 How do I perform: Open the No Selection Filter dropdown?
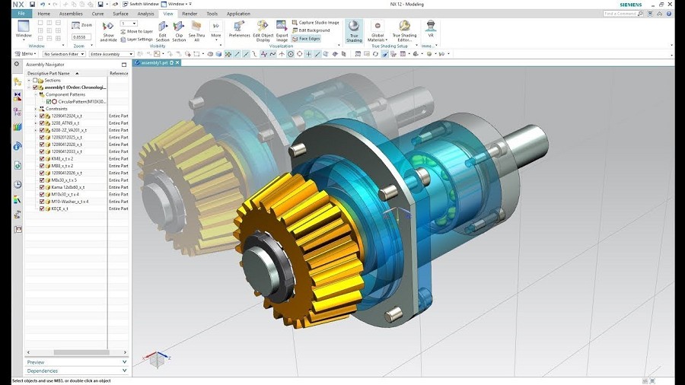(x=64, y=54)
